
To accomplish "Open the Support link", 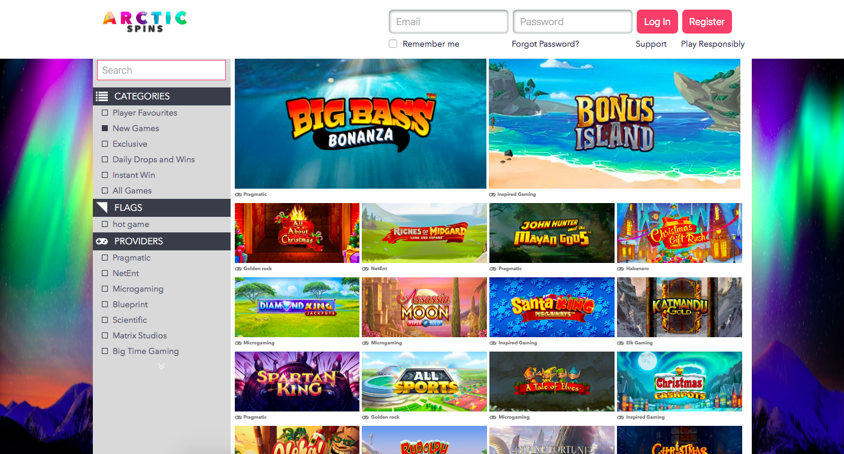I will (x=651, y=44).
